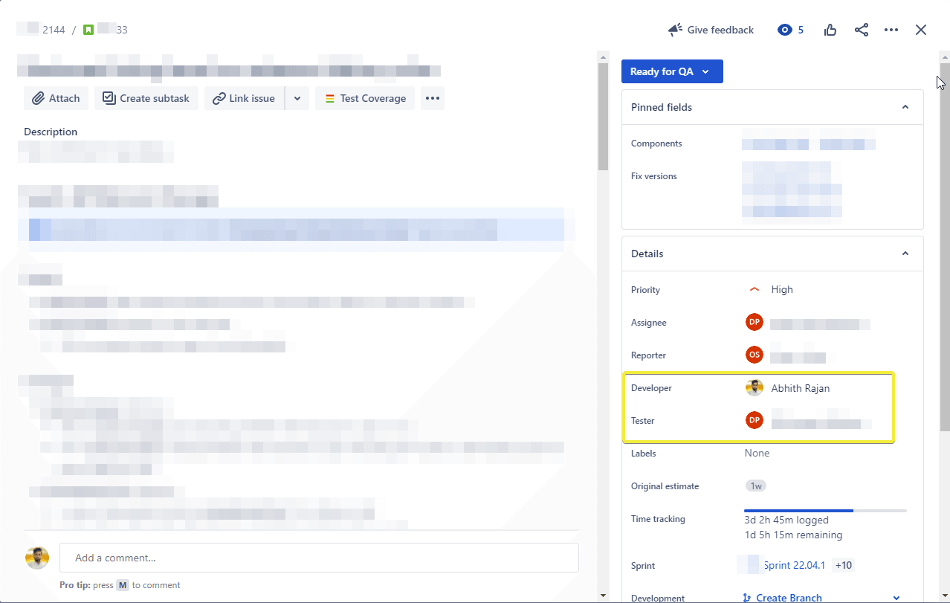Expand the Link issue dropdown arrow
Image resolution: width=950 pixels, height=603 pixels.
pyautogui.click(x=297, y=98)
